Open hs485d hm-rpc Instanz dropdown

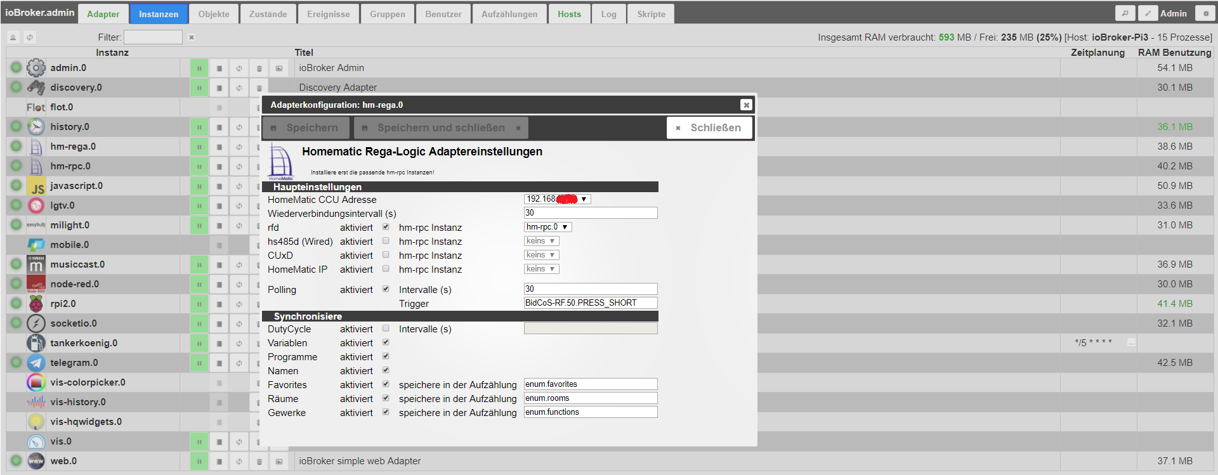tap(542, 241)
